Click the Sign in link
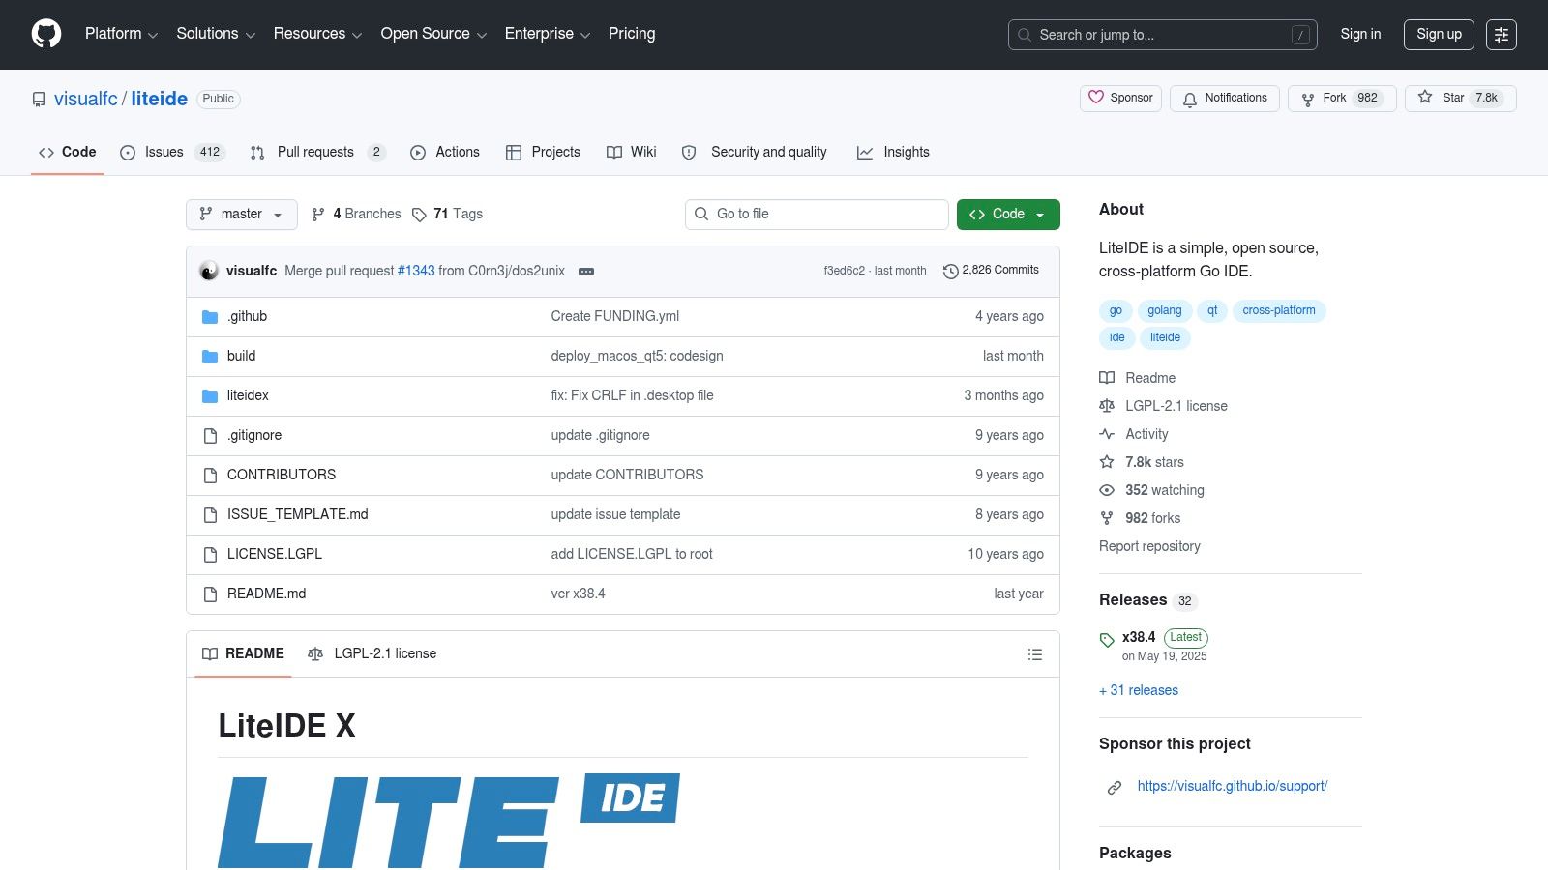This screenshot has height=870, width=1548. coord(1360,35)
